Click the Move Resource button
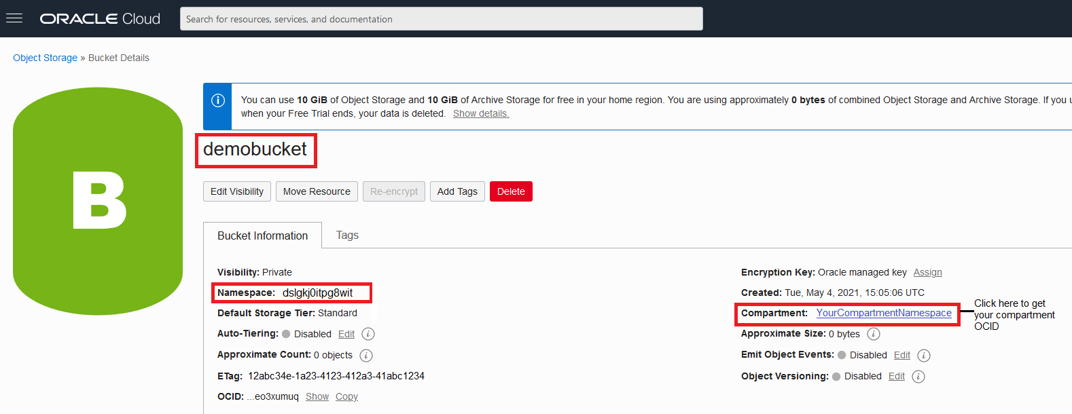This screenshot has height=414, width=1072. click(x=317, y=191)
